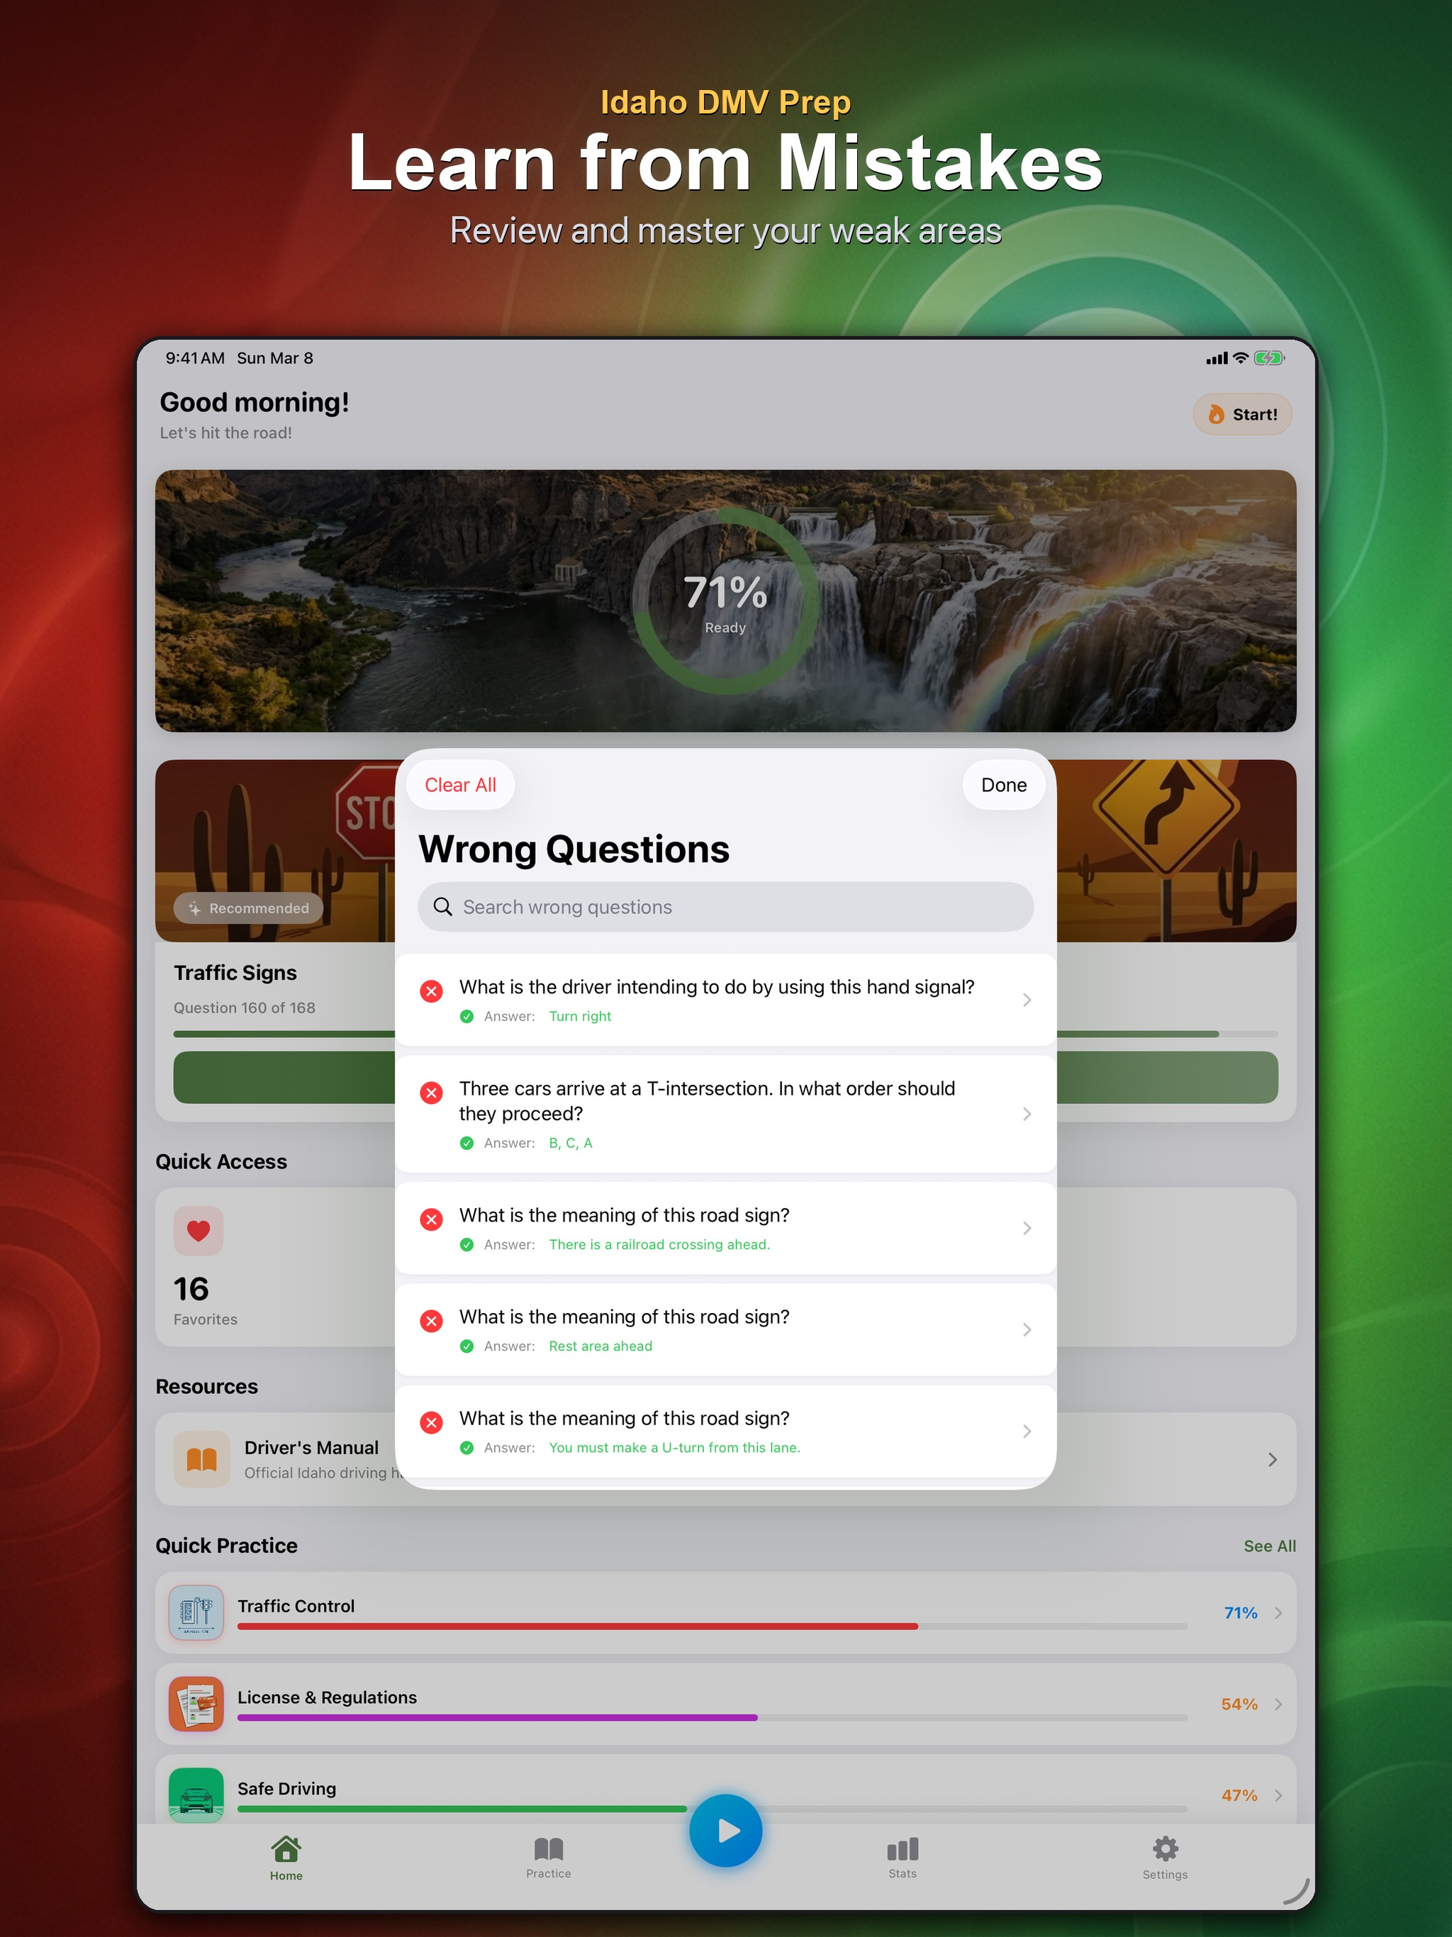Click the Favorites heart icon
Viewport: 1452px width, 1937px height.
click(199, 1232)
